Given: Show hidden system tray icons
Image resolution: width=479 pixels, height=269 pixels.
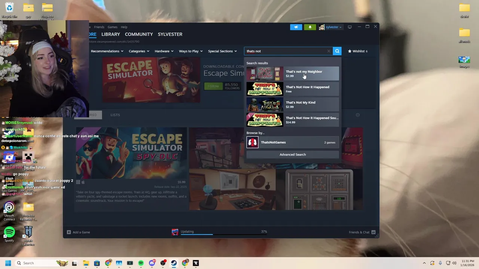Looking at the screenshot, I should [x=424, y=263].
